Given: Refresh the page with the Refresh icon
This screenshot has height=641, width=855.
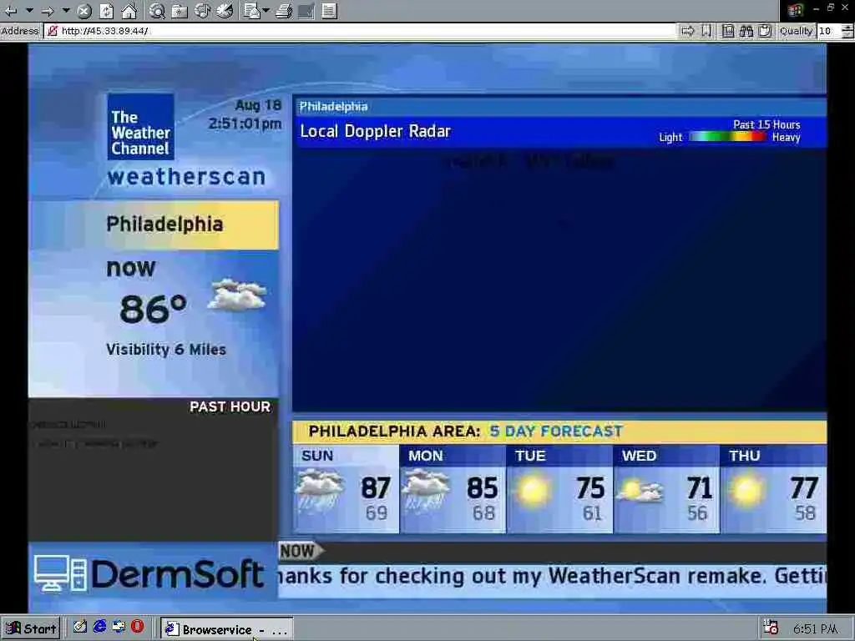Looking at the screenshot, I should point(106,10).
